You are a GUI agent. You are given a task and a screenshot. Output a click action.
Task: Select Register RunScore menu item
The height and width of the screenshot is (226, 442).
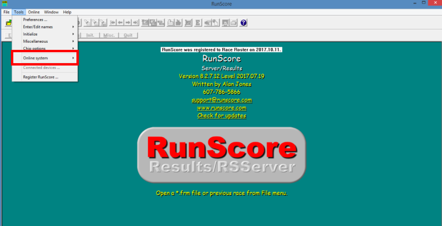(41, 77)
